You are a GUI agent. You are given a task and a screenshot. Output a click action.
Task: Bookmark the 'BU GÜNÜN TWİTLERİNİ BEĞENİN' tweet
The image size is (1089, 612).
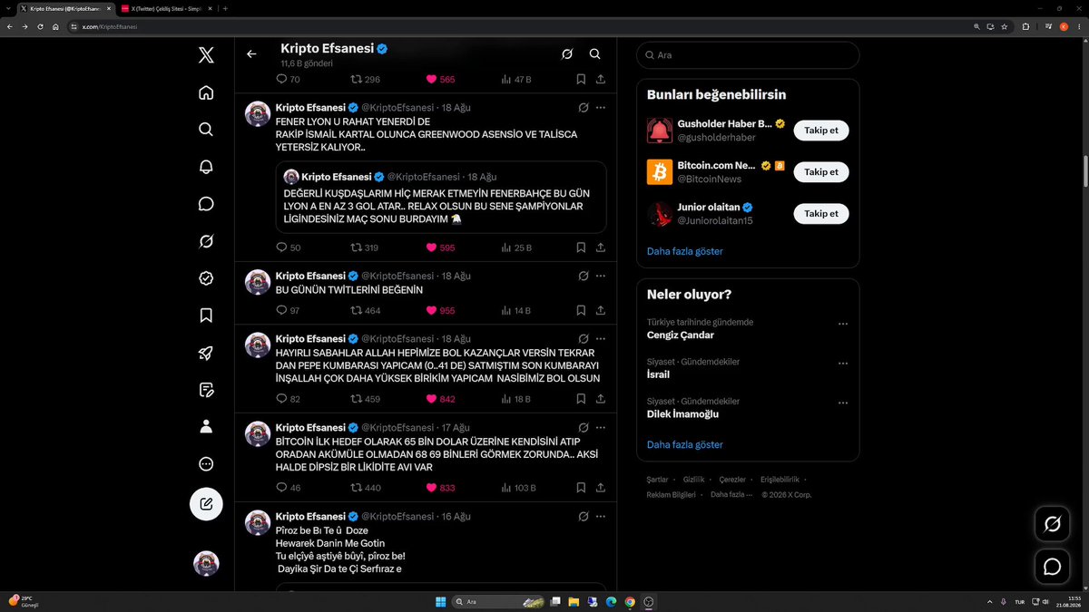tap(581, 310)
